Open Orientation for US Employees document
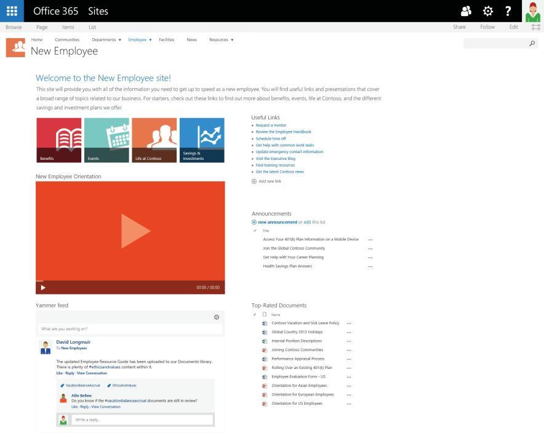This screenshot has width=544, height=433. 297,403
